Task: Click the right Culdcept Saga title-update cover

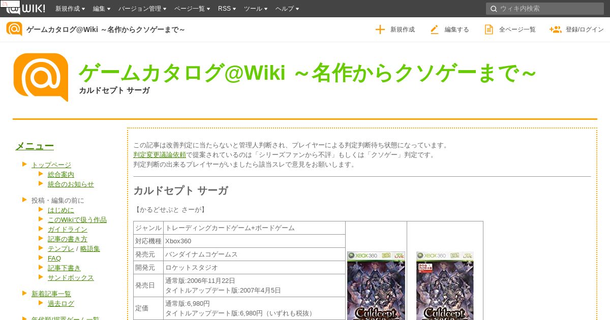Action: [445, 285]
